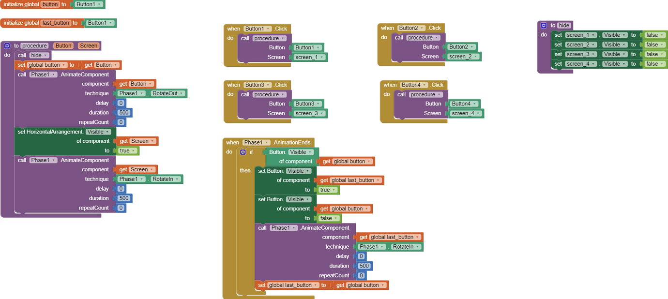Toggle the 'false' value in AnimationEnds block
668x299 pixels.
click(x=329, y=218)
